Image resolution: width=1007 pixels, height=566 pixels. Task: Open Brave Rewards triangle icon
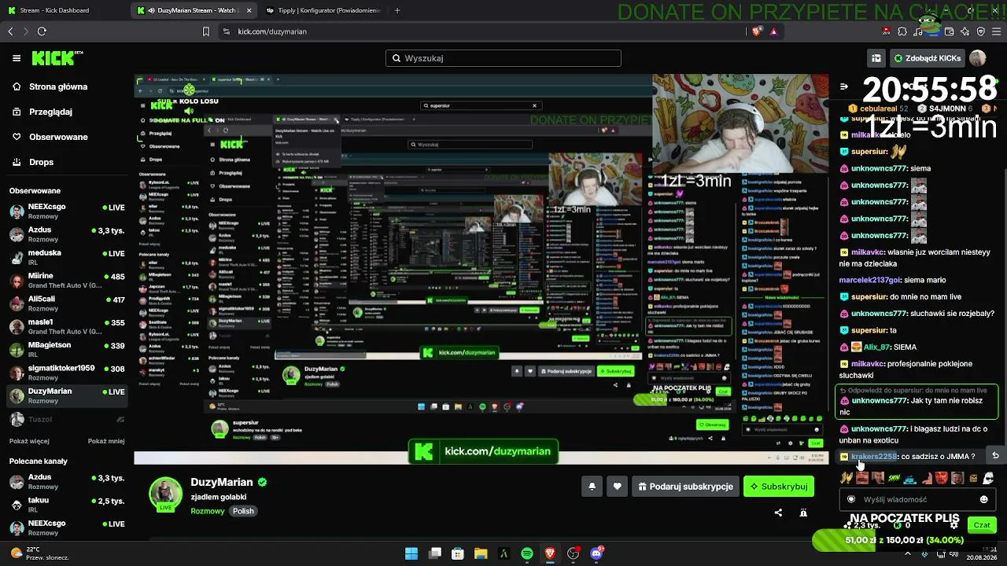tap(773, 31)
